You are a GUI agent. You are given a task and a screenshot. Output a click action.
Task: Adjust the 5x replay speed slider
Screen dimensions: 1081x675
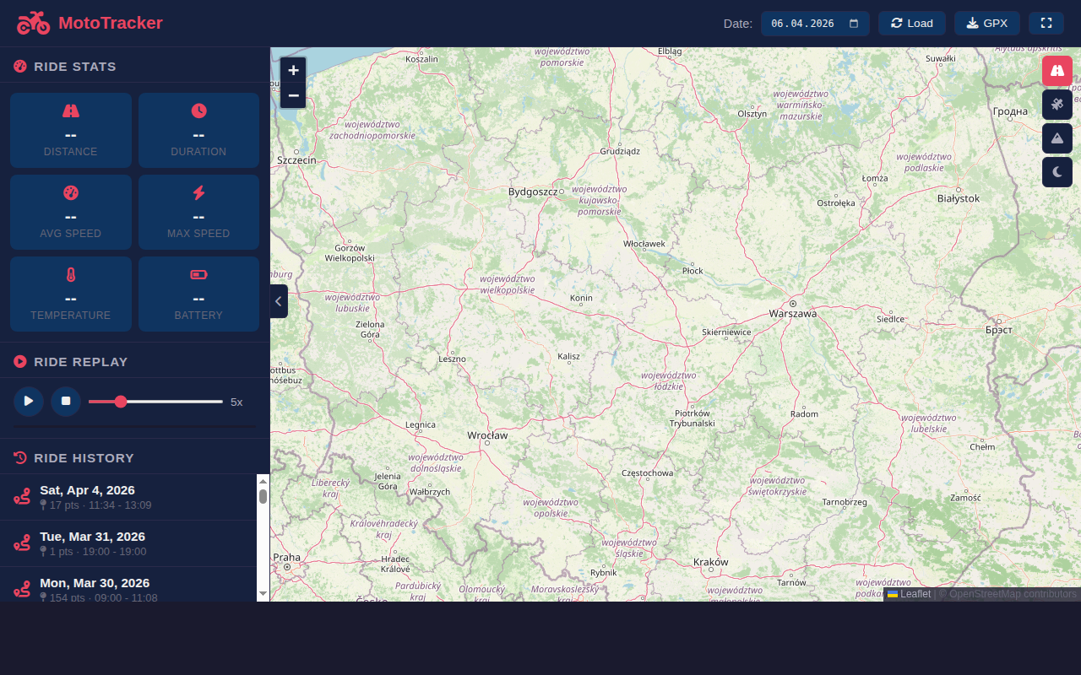tap(121, 402)
